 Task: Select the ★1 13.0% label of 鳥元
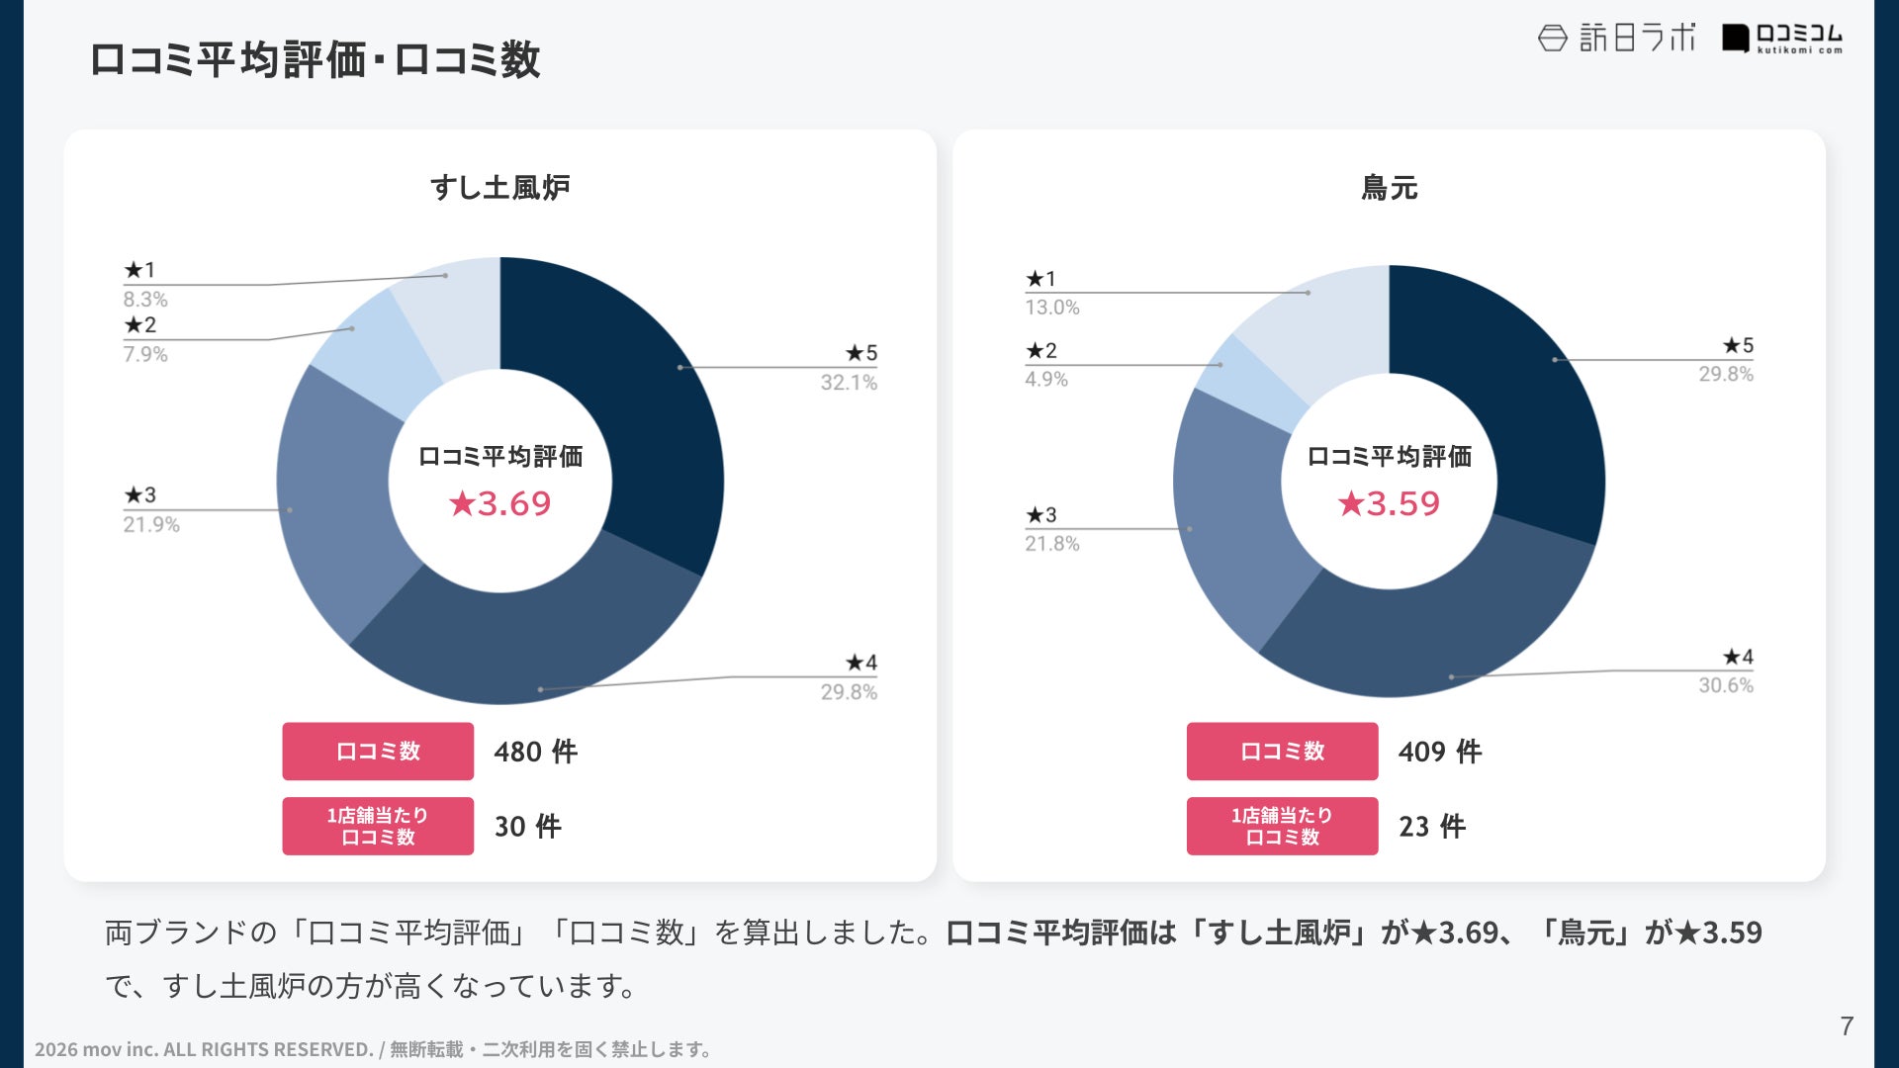[x=1051, y=293]
